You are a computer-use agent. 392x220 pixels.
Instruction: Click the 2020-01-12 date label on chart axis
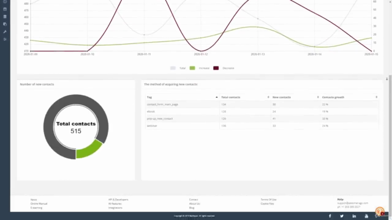201,54
